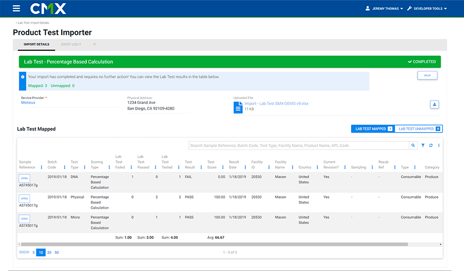Show 20 rows per page
The width and height of the screenshot is (464, 271).
[49, 252]
